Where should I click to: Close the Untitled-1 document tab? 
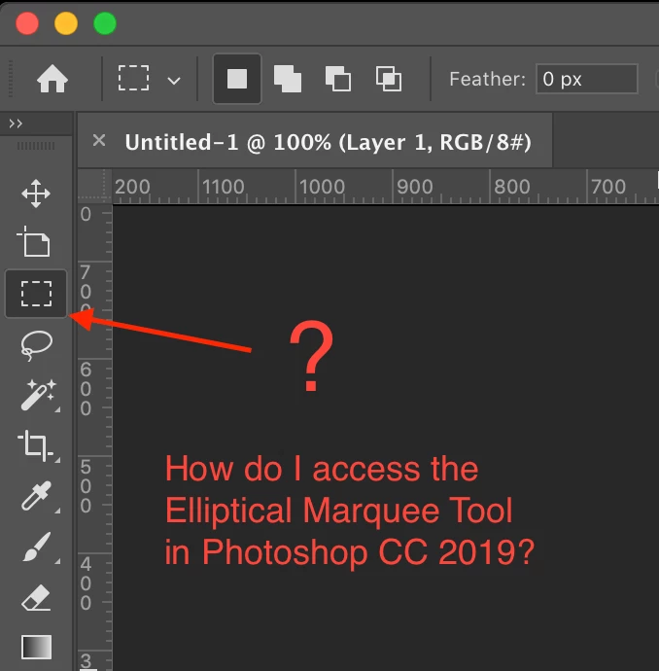[x=99, y=140]
